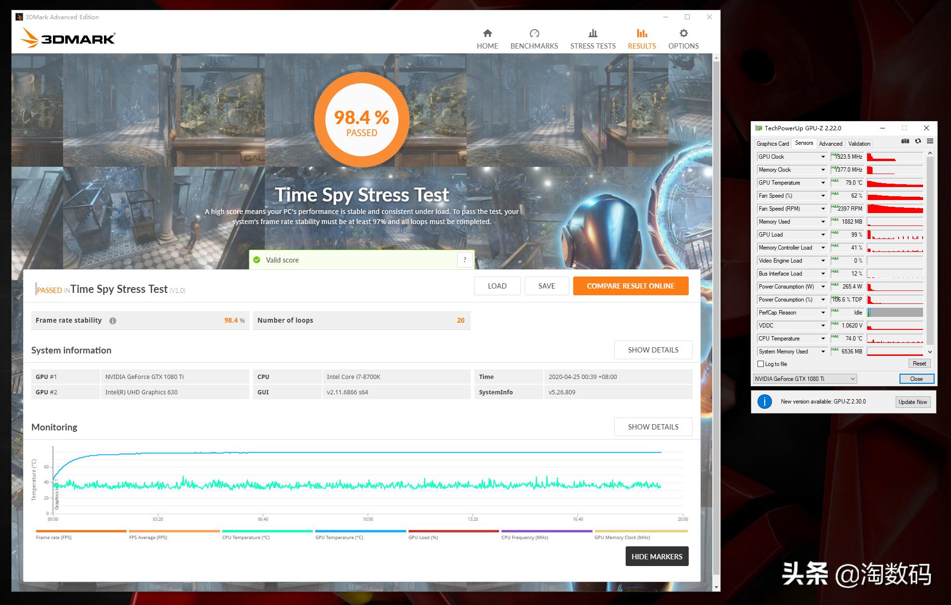Switch to the Graphics Card tab
Viewport: 951px width, 605px height.
click(772, 144)
